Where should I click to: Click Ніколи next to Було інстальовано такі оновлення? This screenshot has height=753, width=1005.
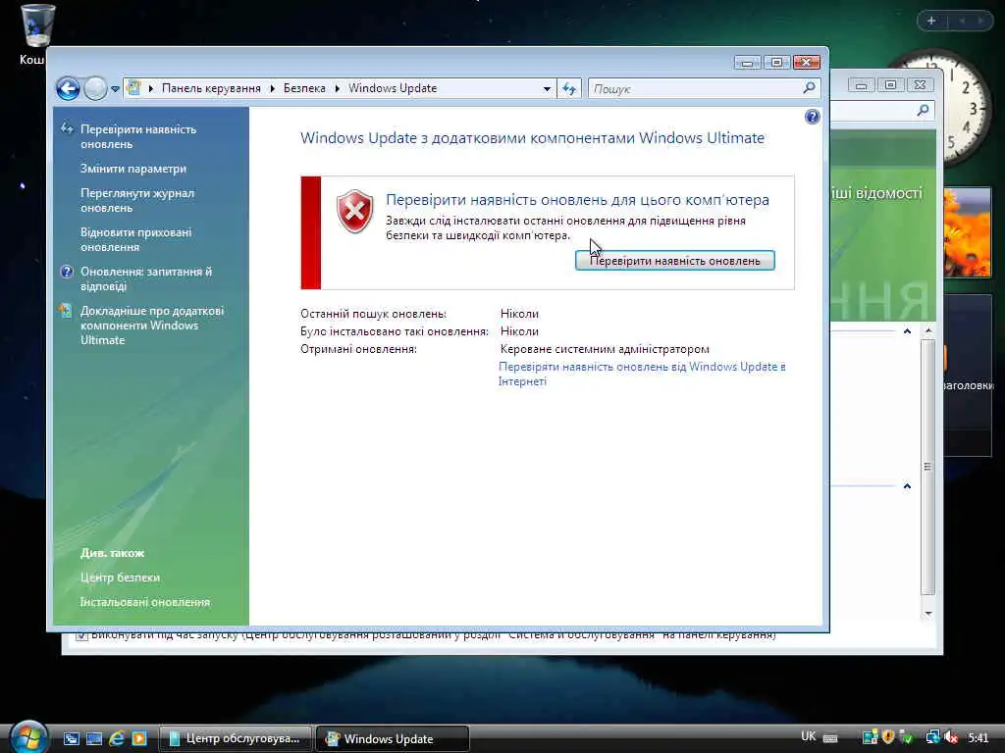point(519,331)
